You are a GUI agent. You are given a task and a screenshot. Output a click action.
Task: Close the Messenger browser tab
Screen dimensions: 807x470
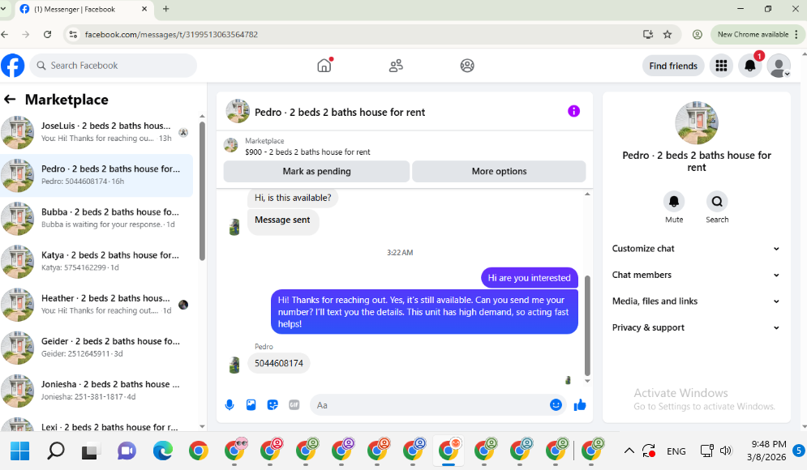pyautogui.click(x=144, y=9)
